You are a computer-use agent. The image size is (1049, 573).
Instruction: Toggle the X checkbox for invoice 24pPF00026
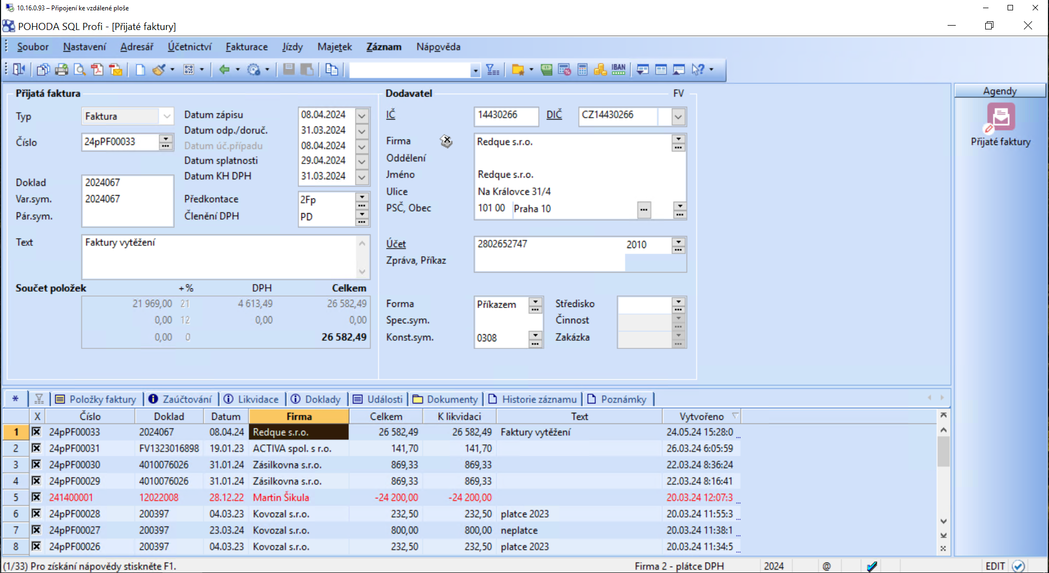pos(36,546)
